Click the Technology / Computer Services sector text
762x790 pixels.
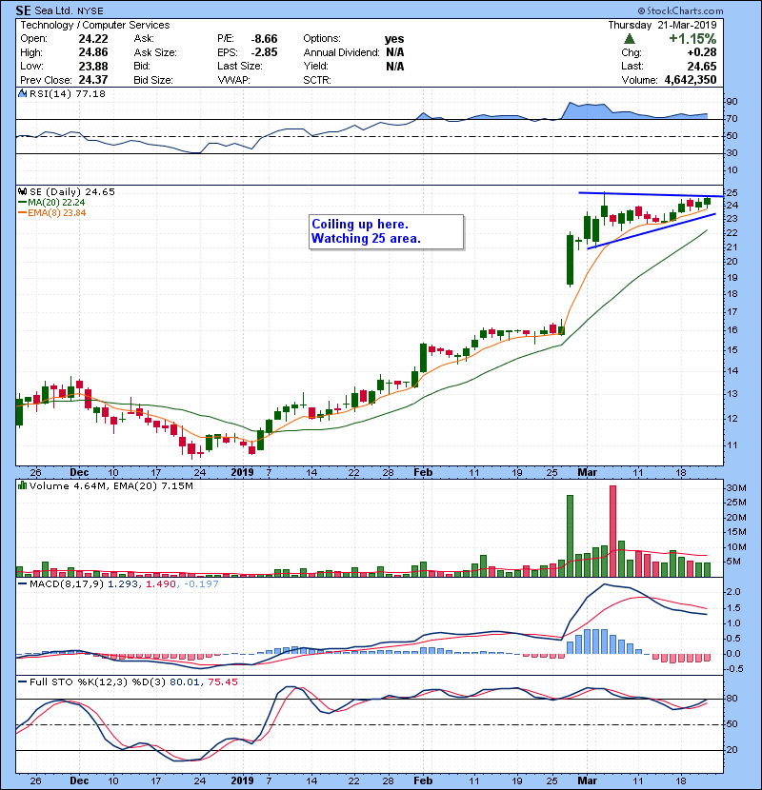[x=95, y=25]
